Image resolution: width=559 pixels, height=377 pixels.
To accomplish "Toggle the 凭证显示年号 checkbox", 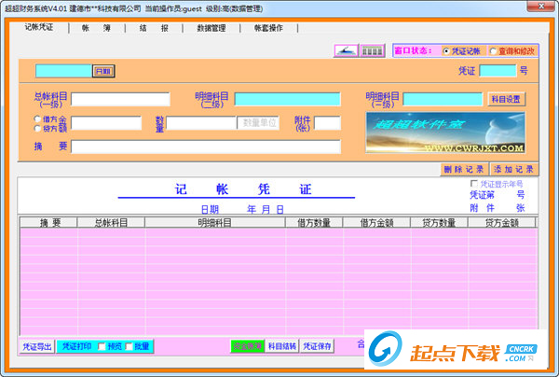I will click(x=474, y=184).
